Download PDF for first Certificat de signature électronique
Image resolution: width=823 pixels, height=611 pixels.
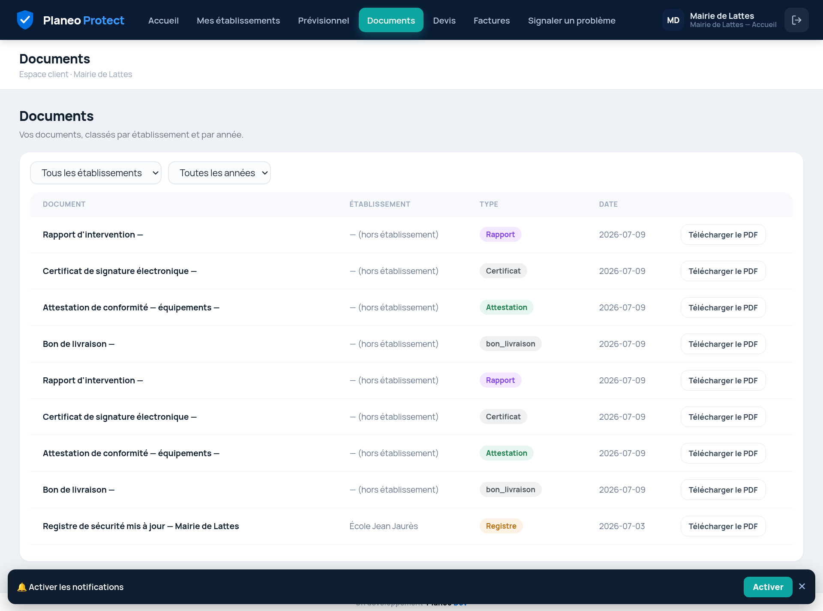point(723,271)
